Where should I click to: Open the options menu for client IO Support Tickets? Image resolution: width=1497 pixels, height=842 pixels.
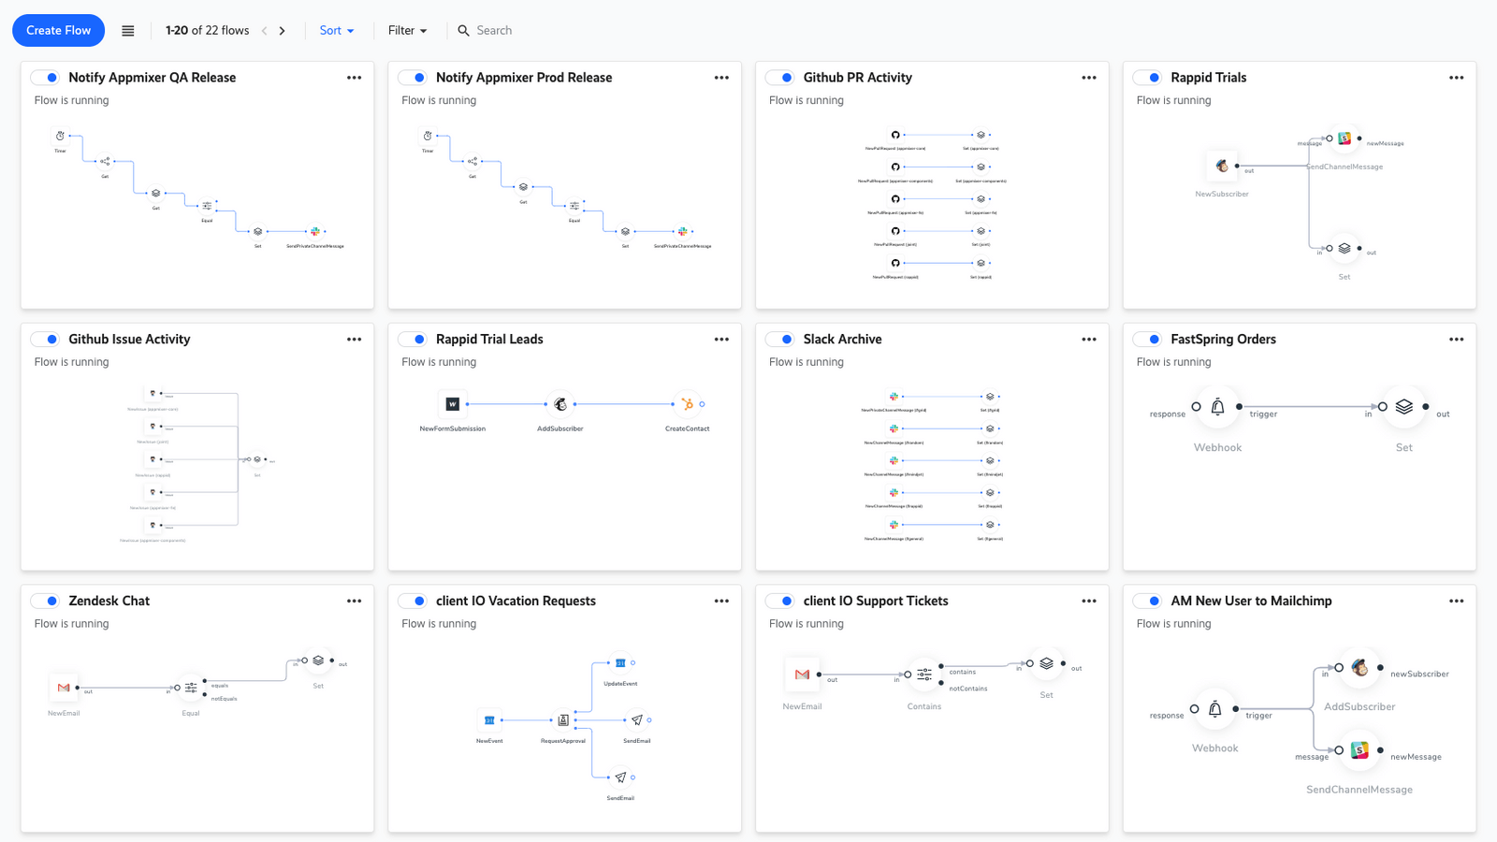click(1088, 601)
